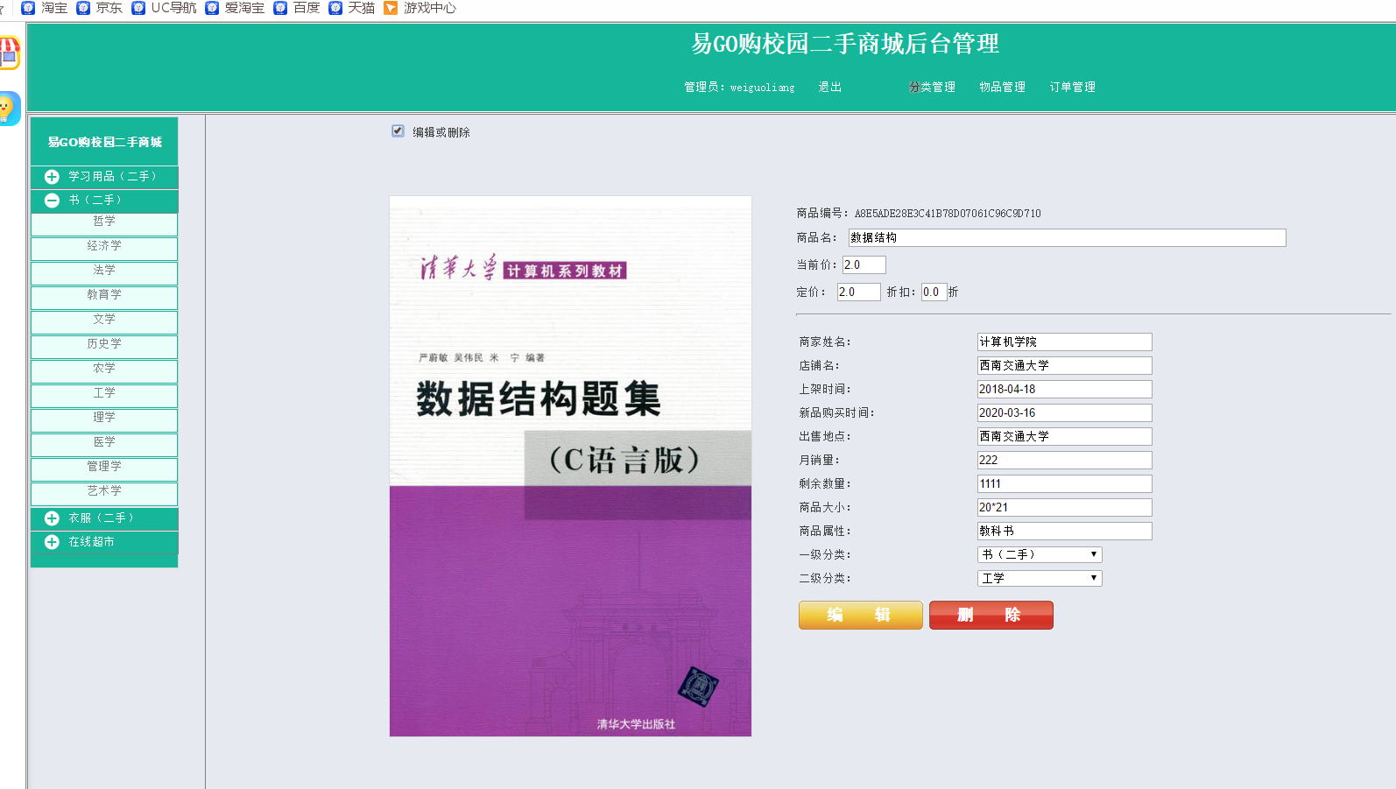Click the lightbulb icon in left sidebar
Viewport: 1396px width, 789px height.
pos(8,109)
